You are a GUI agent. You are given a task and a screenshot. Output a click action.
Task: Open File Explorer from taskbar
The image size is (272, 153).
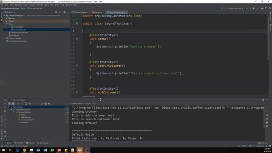(x=31, y=150)
